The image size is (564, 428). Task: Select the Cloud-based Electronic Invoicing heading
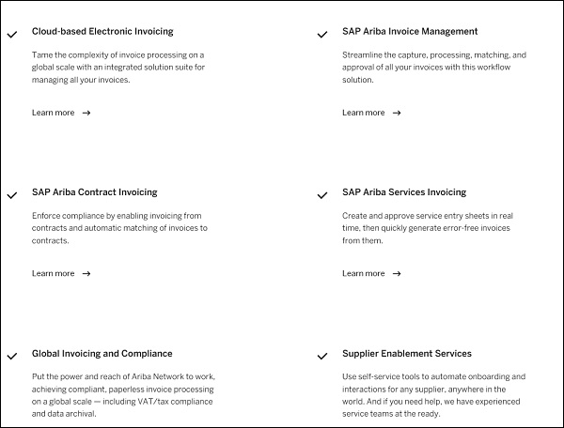102,32
